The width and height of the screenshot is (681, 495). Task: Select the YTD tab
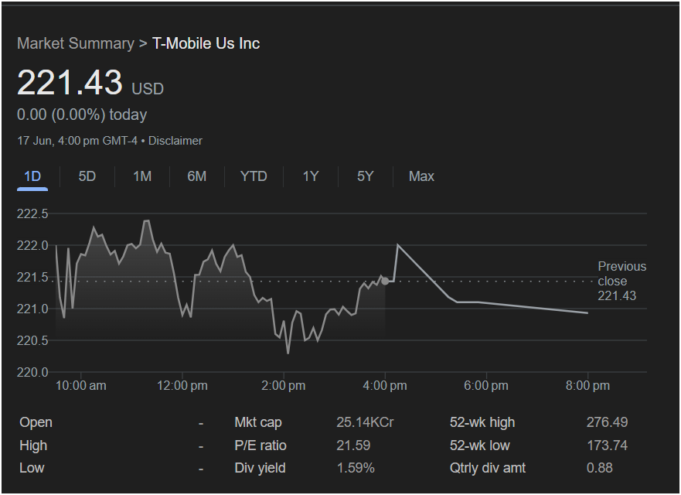click(x=254, y=176)
